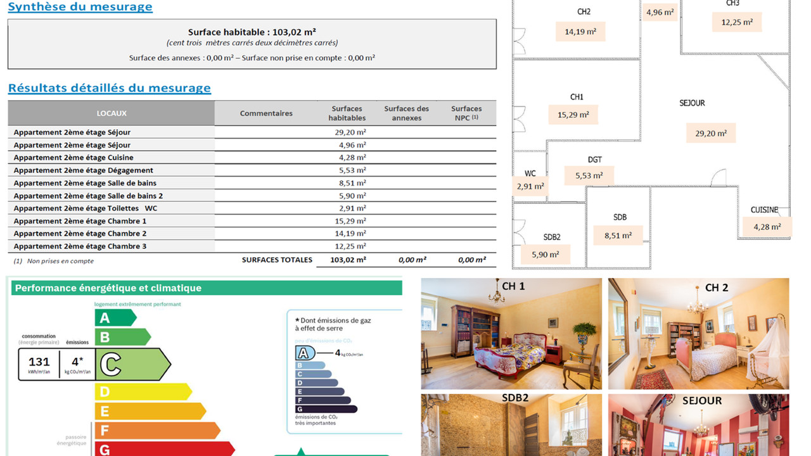Open the CH 2 bedroom photo
Viewport: 811px width, 456px height.
[698, 334]
